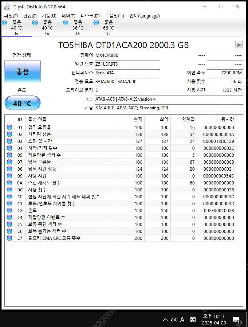Image resolution: width=248 pixels, height=327 pixels.
Task: Click the drive letter field E:
Action: click(127, 90)
